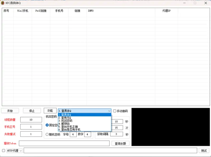The image size is (211, 157).
Task: Focus the 滑块Token text field
Action: 64,143
